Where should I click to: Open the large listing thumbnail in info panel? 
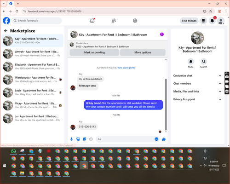pos(197,38)
